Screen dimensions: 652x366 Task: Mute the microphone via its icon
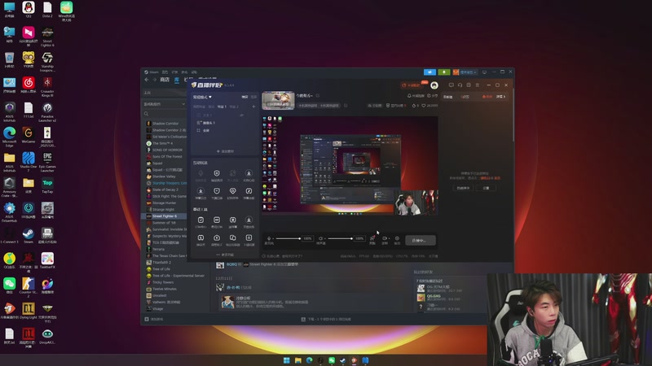[269, 238]
